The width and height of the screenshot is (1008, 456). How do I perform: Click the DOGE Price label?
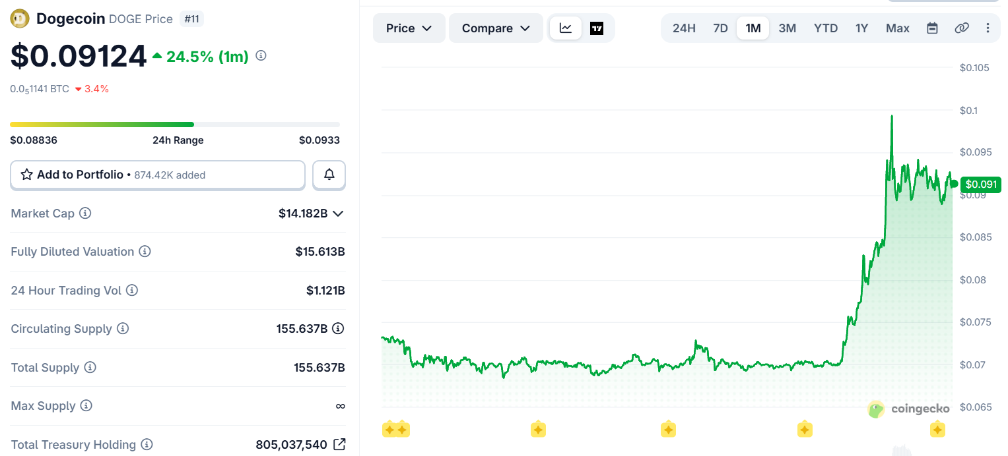tap(142, 19)
